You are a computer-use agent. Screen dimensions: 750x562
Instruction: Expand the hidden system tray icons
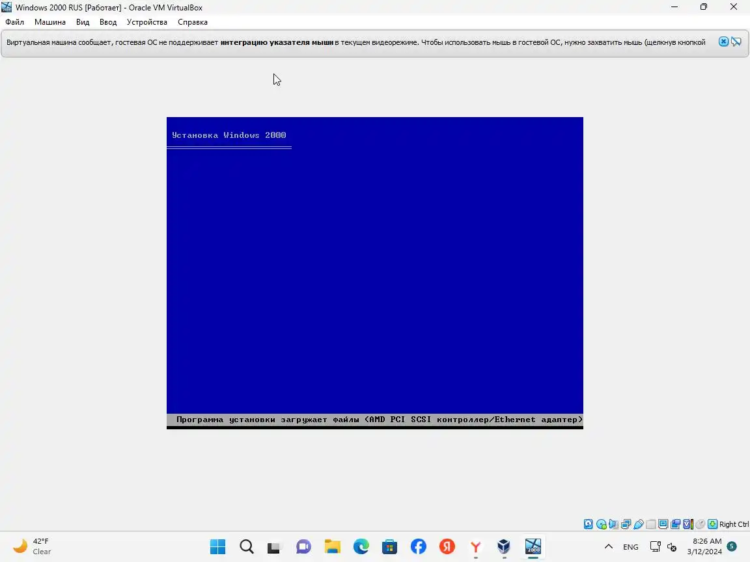609,546
